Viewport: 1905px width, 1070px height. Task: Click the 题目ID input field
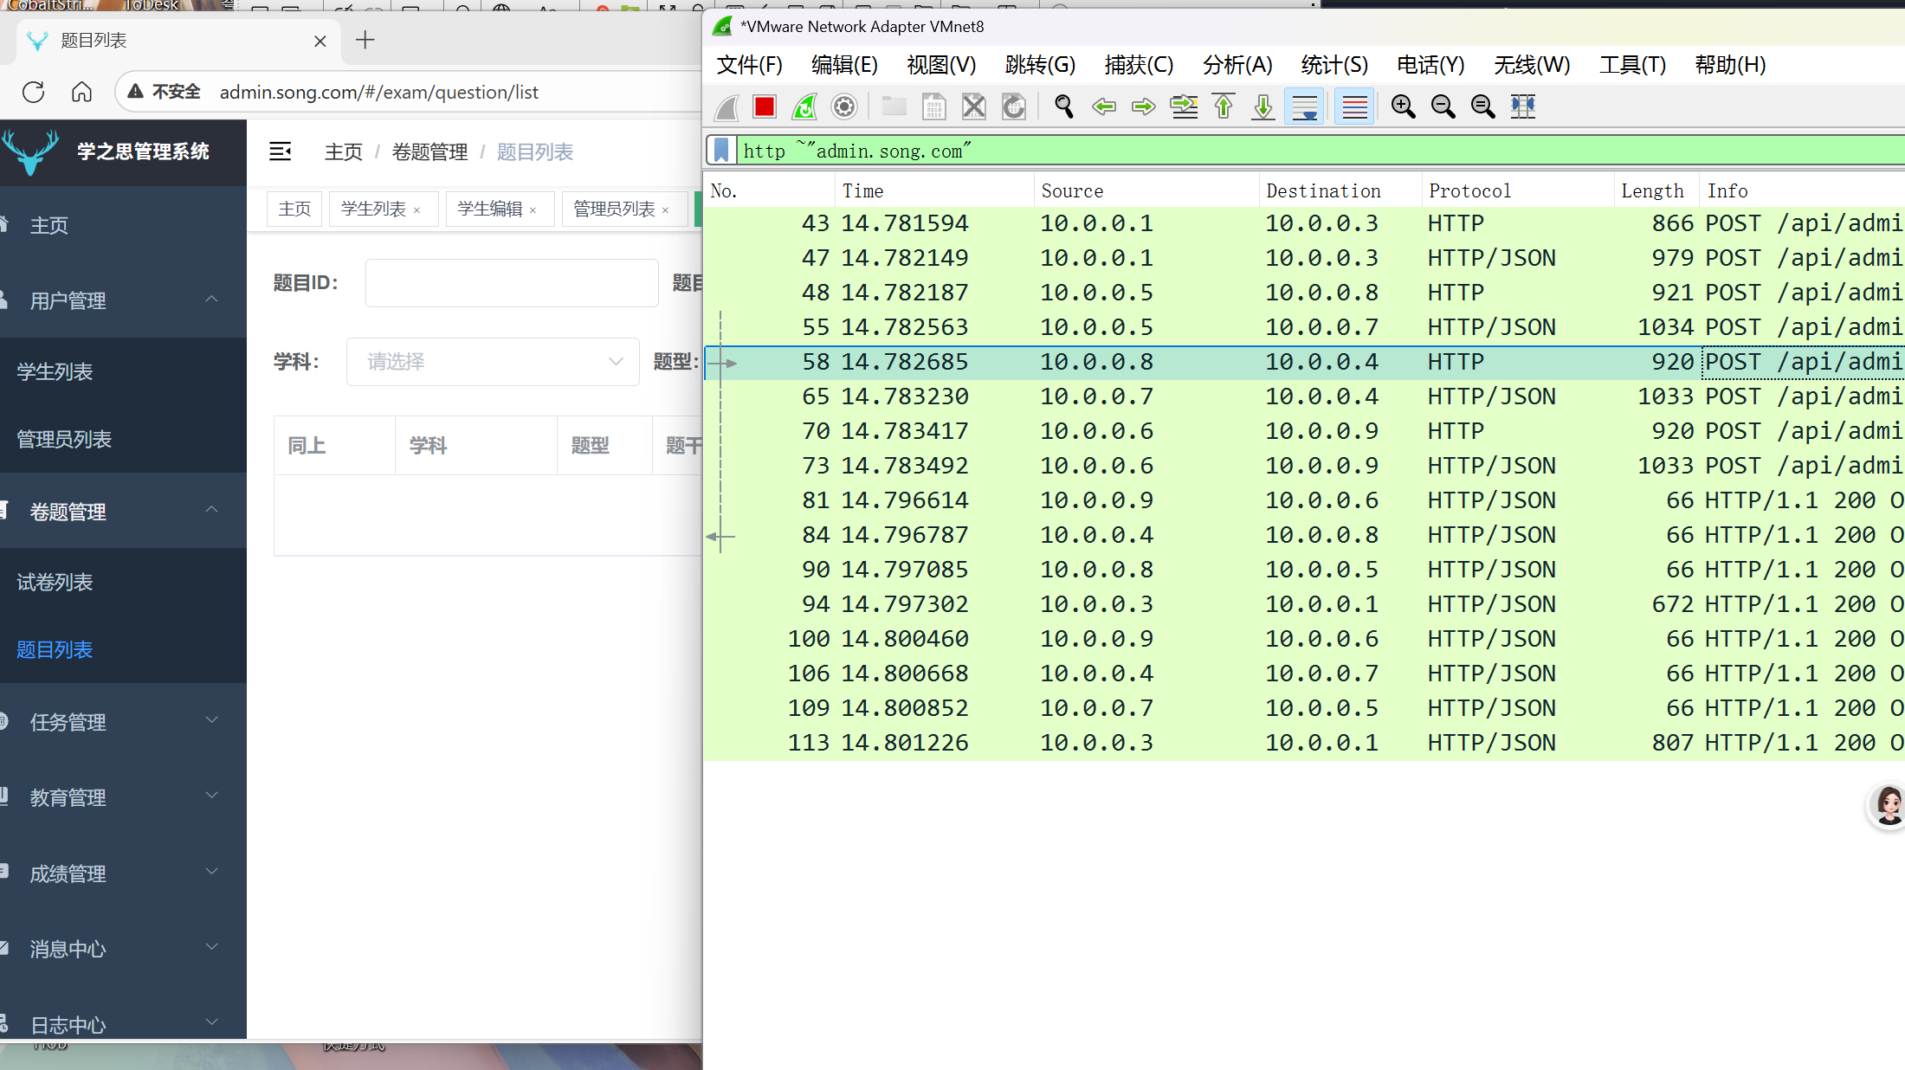click(512, 283)
